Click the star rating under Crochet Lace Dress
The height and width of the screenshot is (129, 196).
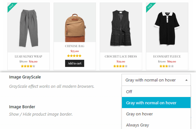click(120, 66)
